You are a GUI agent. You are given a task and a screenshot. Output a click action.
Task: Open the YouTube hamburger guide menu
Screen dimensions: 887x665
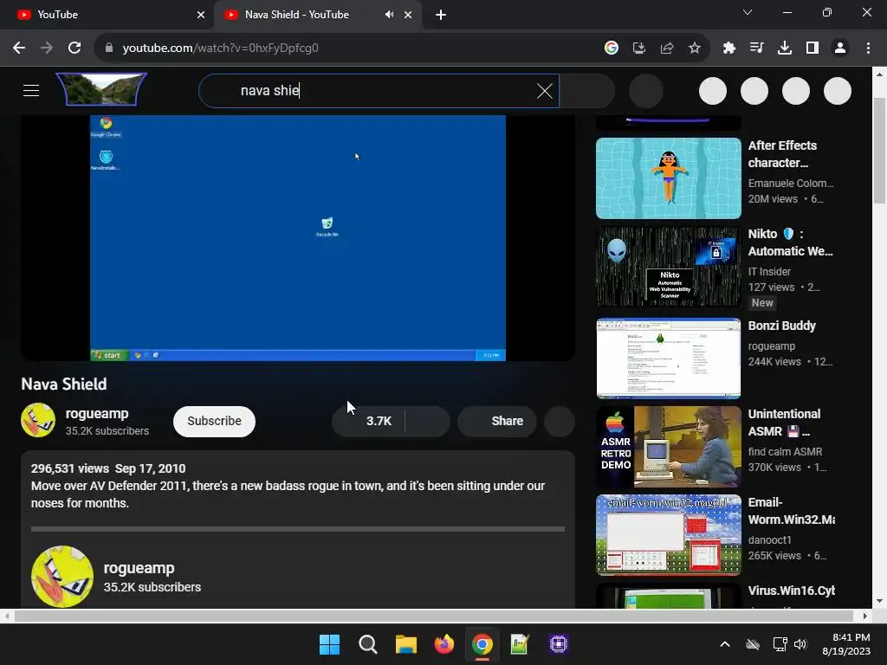tap(31, 90)
